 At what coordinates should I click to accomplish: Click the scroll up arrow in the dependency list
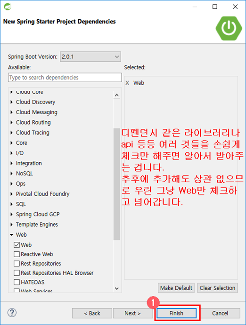[x=117, y=95]
